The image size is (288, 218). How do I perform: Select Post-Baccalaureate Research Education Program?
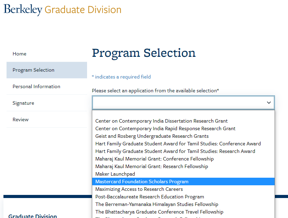pos(150,197)
